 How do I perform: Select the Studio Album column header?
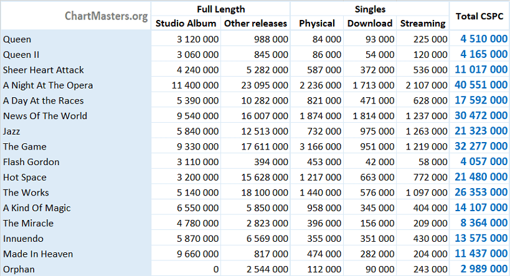(186, 24)
